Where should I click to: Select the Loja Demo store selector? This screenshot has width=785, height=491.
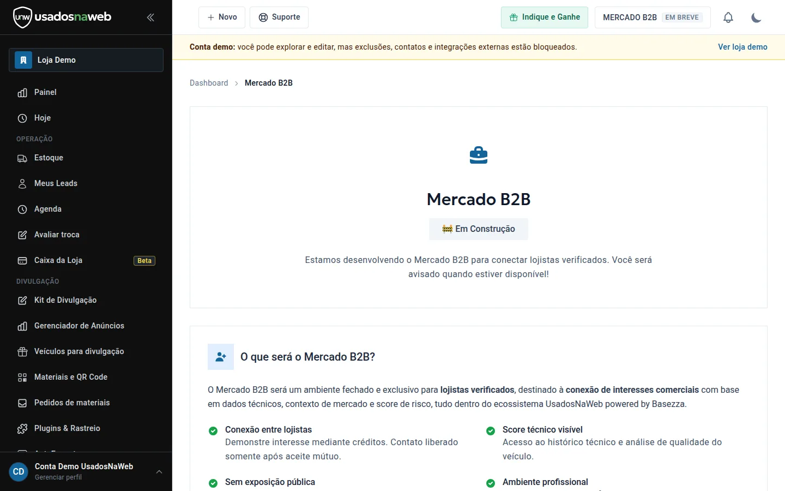(86, 60)
